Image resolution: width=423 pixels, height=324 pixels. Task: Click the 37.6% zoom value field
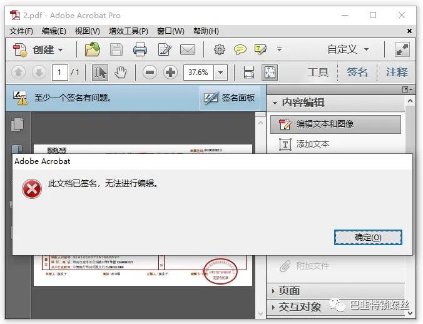click(198, 72)
